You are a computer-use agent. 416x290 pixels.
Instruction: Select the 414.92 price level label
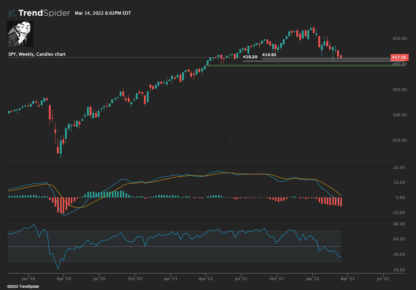click(269, 55)
